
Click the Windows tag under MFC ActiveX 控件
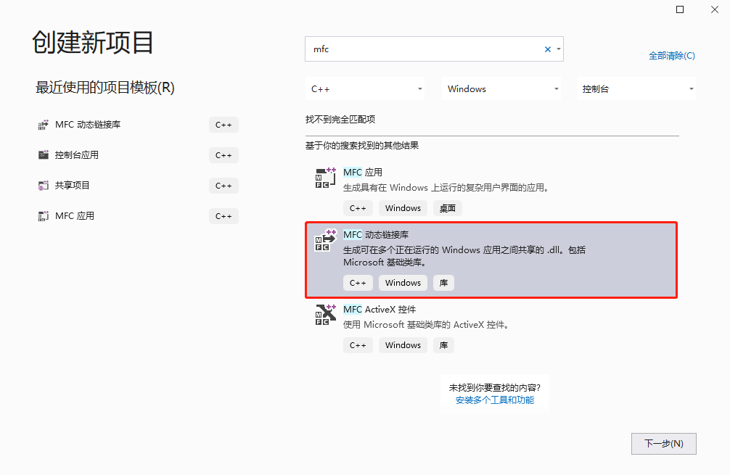(403, 345)
